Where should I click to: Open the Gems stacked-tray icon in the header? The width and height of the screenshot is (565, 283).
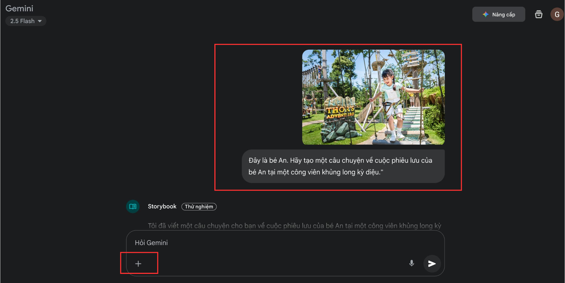(539, 14)
